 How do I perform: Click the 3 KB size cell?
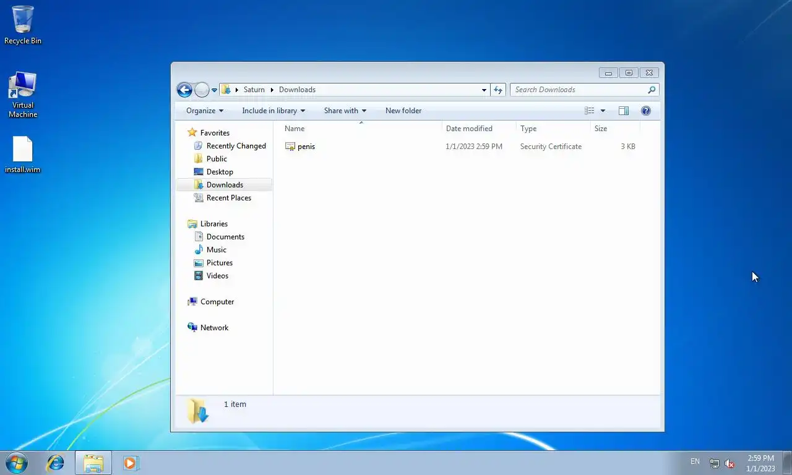pyautogui.click(x=628, y=147)
